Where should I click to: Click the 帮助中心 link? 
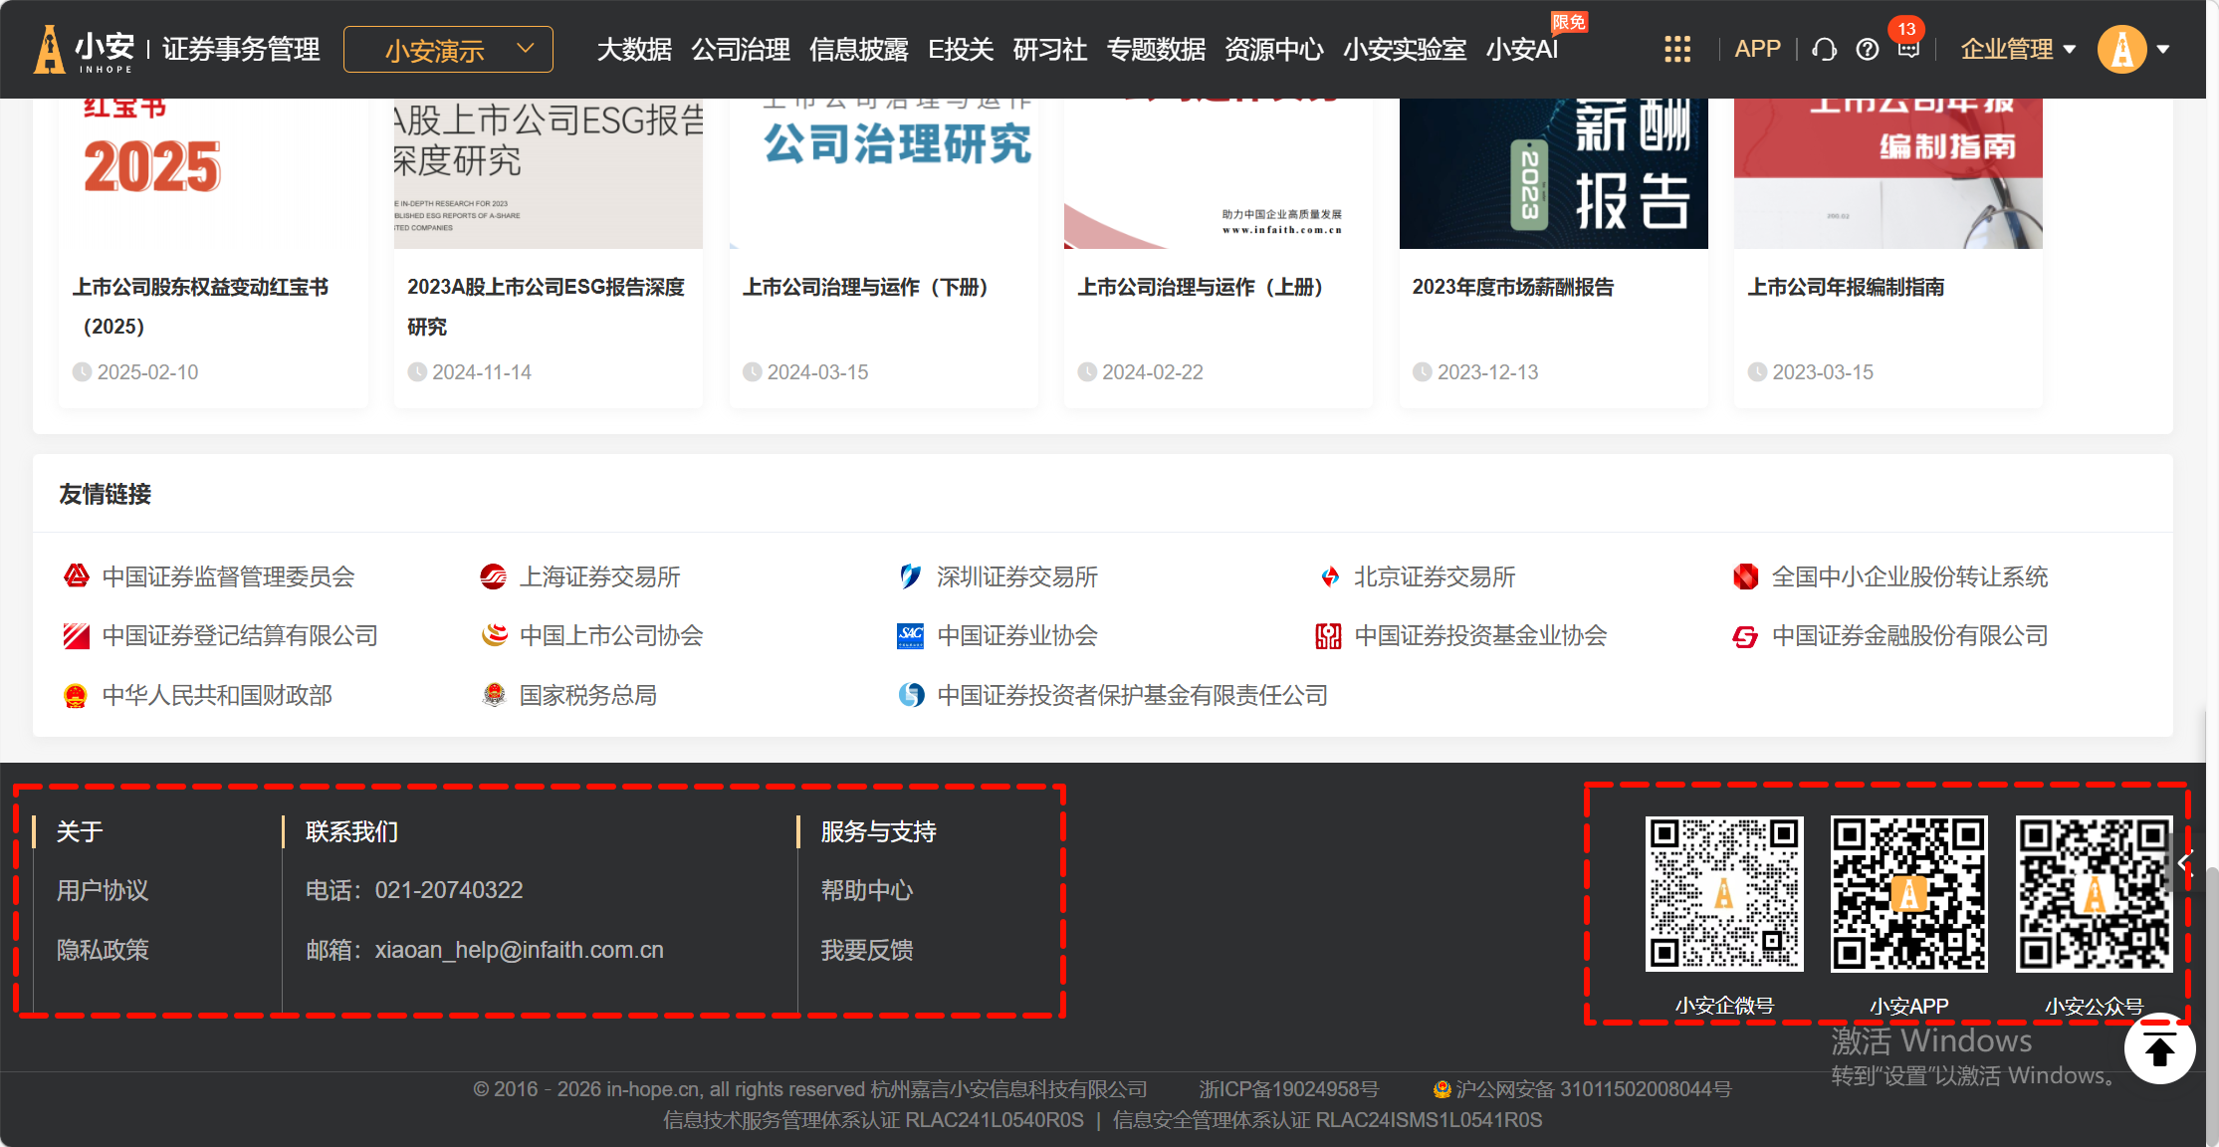click(x=866, y=890)
